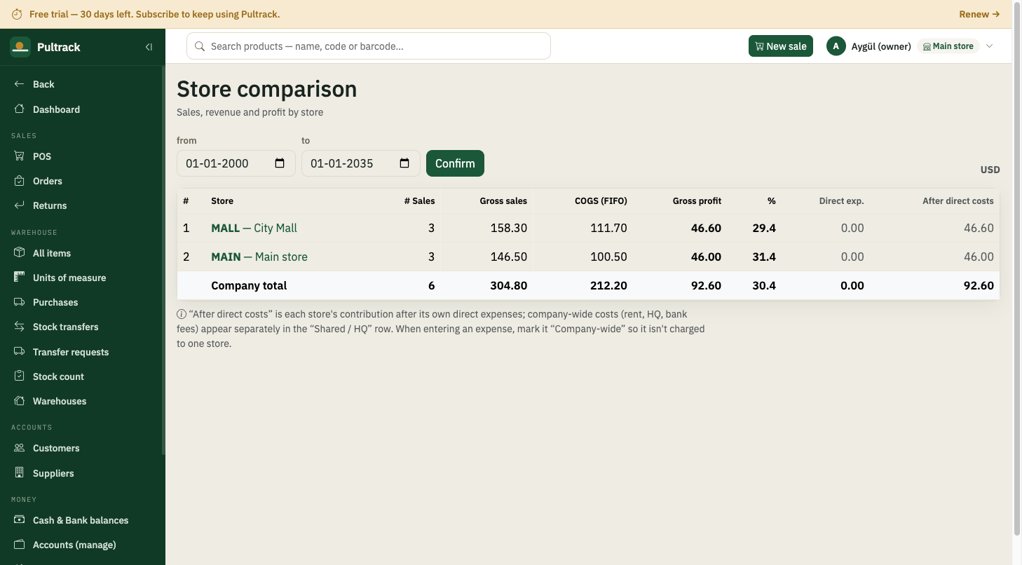The image size is (1022, 565).
Task: Click the 304.80 total gross sales
Action: [x=509, y=285]
